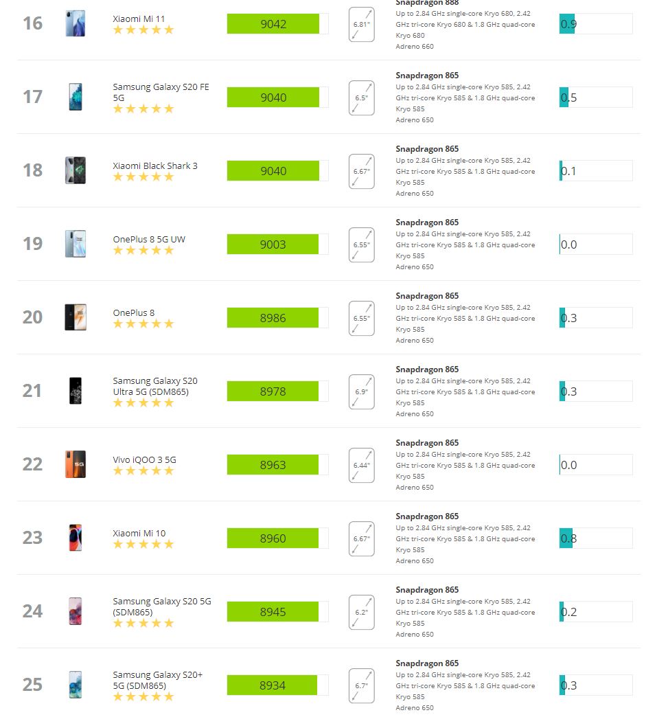657x717 pixels.
Task: Open Vivo iQOO 3 5G details
Action: (144, 459)
